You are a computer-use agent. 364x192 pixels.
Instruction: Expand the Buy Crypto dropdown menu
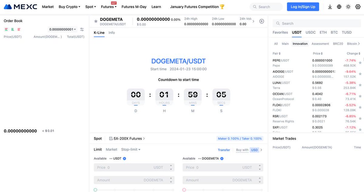(69, 7)
